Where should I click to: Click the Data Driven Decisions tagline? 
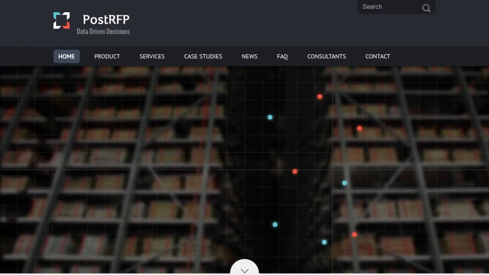click(x=103, y=32)
